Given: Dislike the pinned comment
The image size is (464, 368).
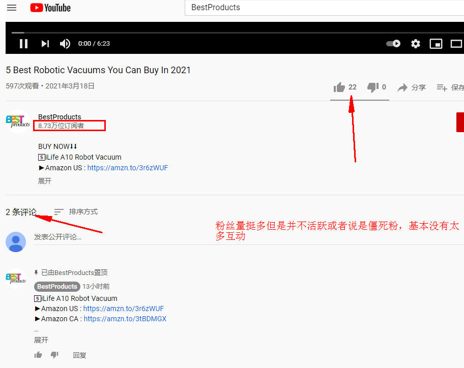Looking at the screenshot, I should [54, 355].
